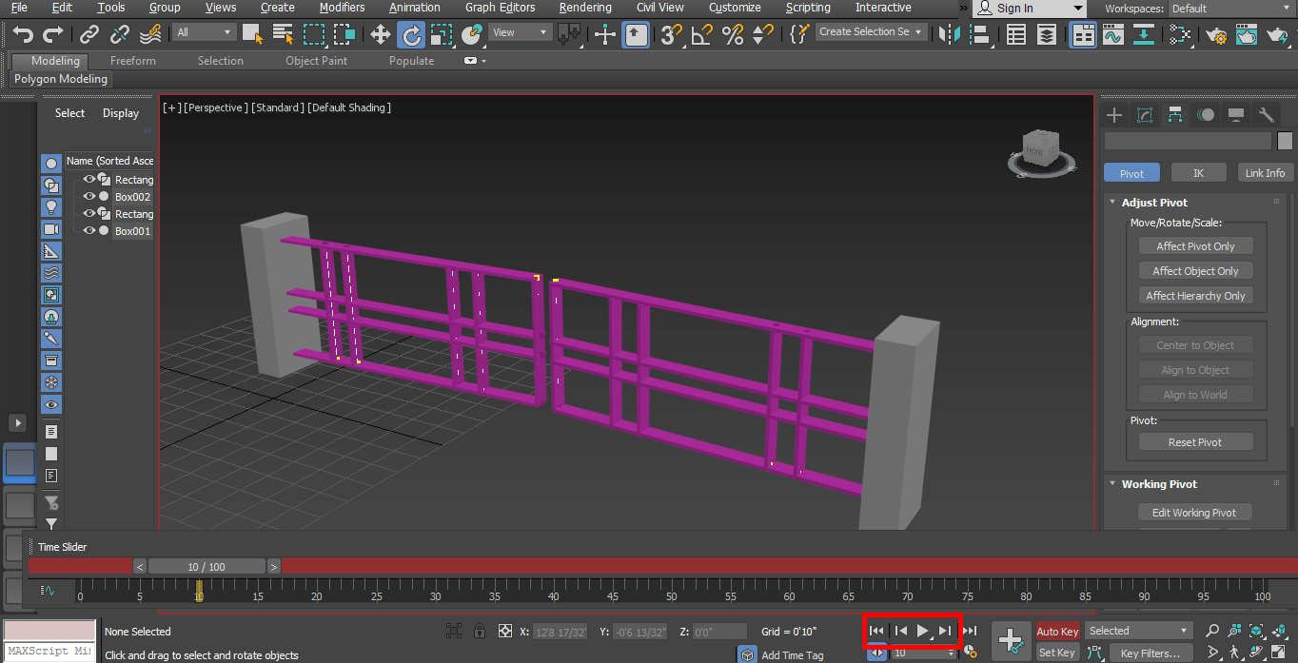Switch to the Object Paint ribbon tab
The height and width of the screenshot is (663, 1298).
pyautogui.click(x=316, y=60)
